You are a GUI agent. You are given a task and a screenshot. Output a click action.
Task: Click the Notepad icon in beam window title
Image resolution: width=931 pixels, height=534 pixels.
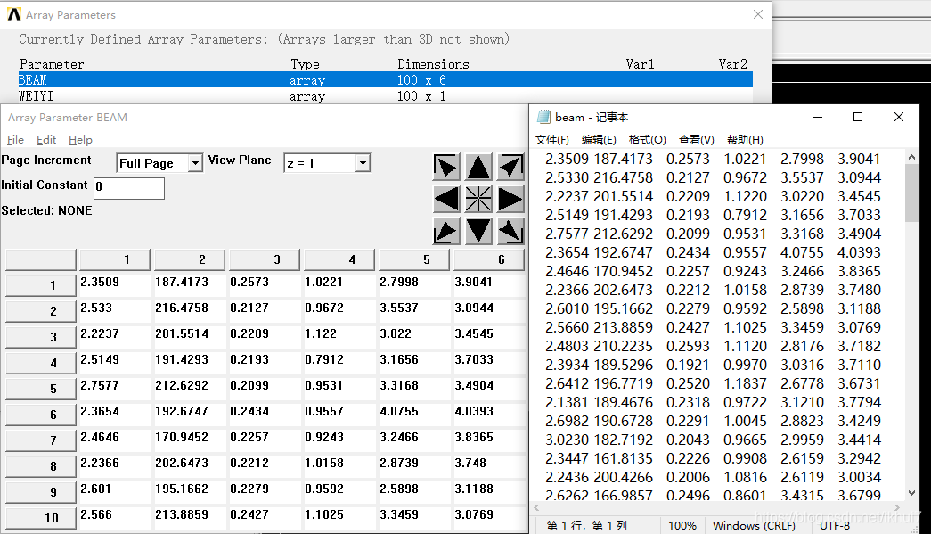pos(543,117)
